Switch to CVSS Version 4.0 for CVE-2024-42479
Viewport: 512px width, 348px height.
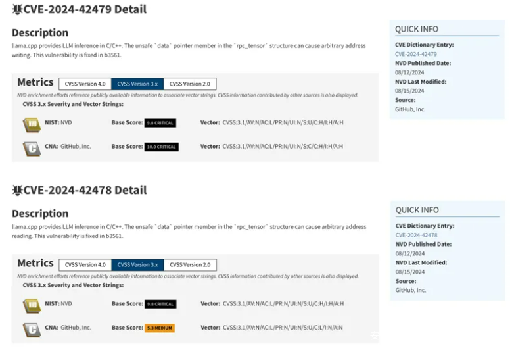(x=85, y=84)
